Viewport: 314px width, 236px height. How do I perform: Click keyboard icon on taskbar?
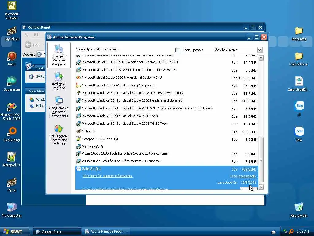tap(273, 232)
